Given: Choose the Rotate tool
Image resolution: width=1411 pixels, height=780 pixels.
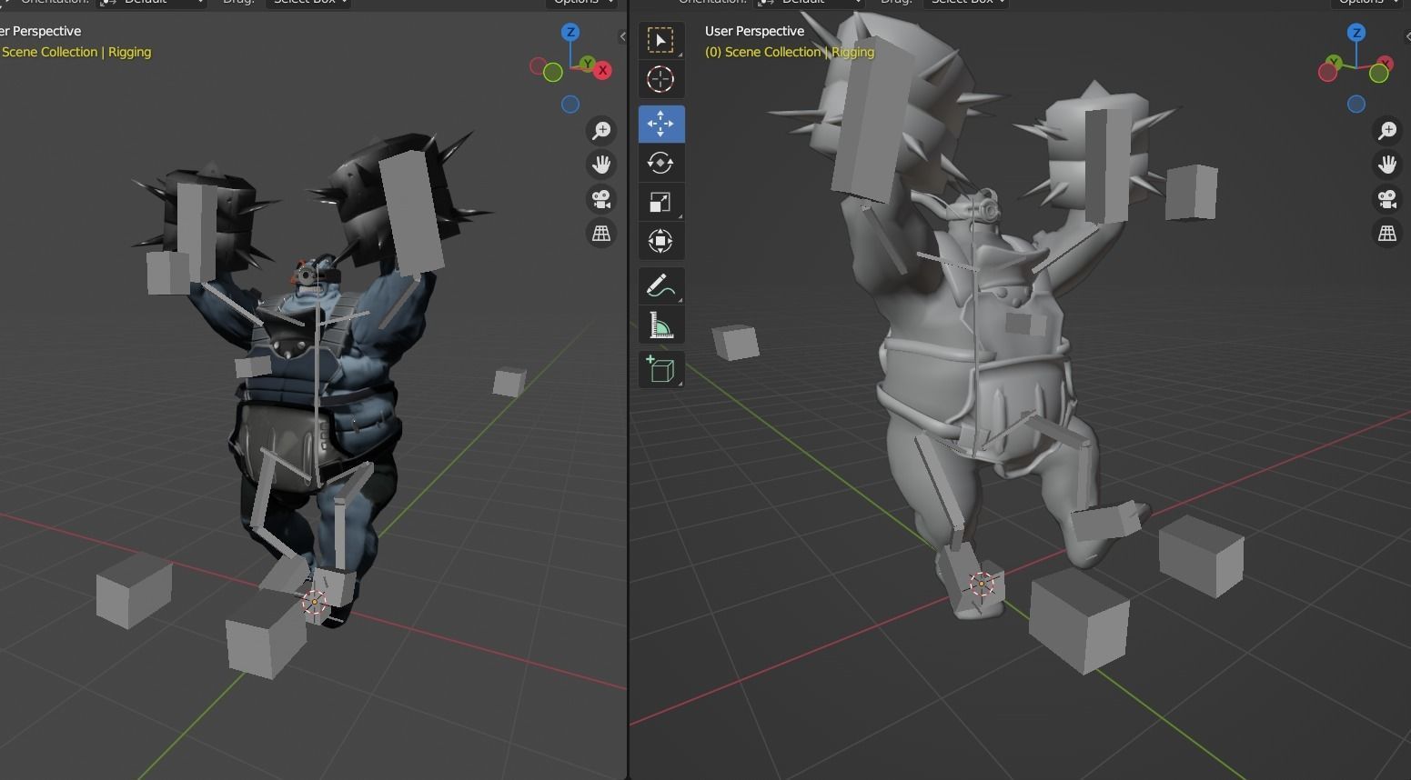Looking at the screenshot, I should 660,163.
